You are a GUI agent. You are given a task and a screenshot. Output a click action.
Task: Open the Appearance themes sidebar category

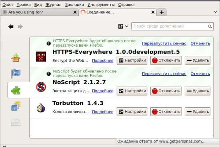click(x=16, y=107)
